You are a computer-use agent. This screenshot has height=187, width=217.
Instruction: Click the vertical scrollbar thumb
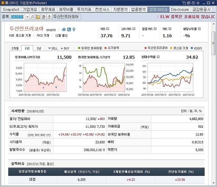pos(214,43)
